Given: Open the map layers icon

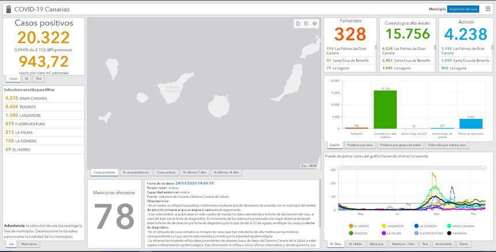Looking at the screenshot, I should pos(314,24).
